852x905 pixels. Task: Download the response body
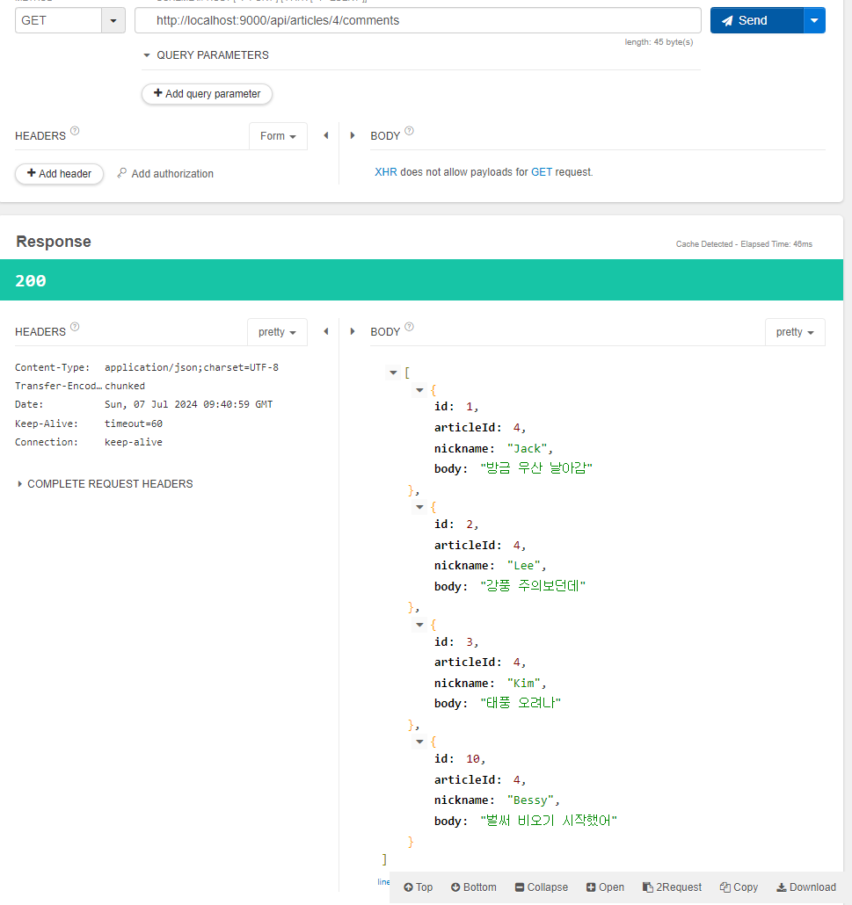pos(805,887)
